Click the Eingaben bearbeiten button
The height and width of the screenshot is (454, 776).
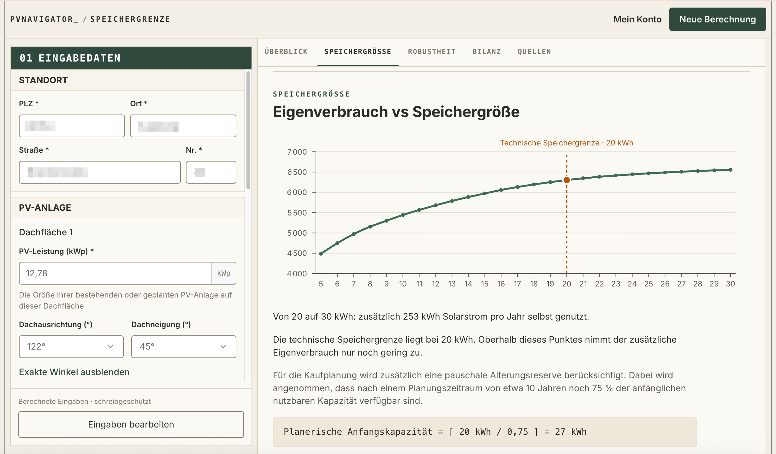tap(131, 424)
